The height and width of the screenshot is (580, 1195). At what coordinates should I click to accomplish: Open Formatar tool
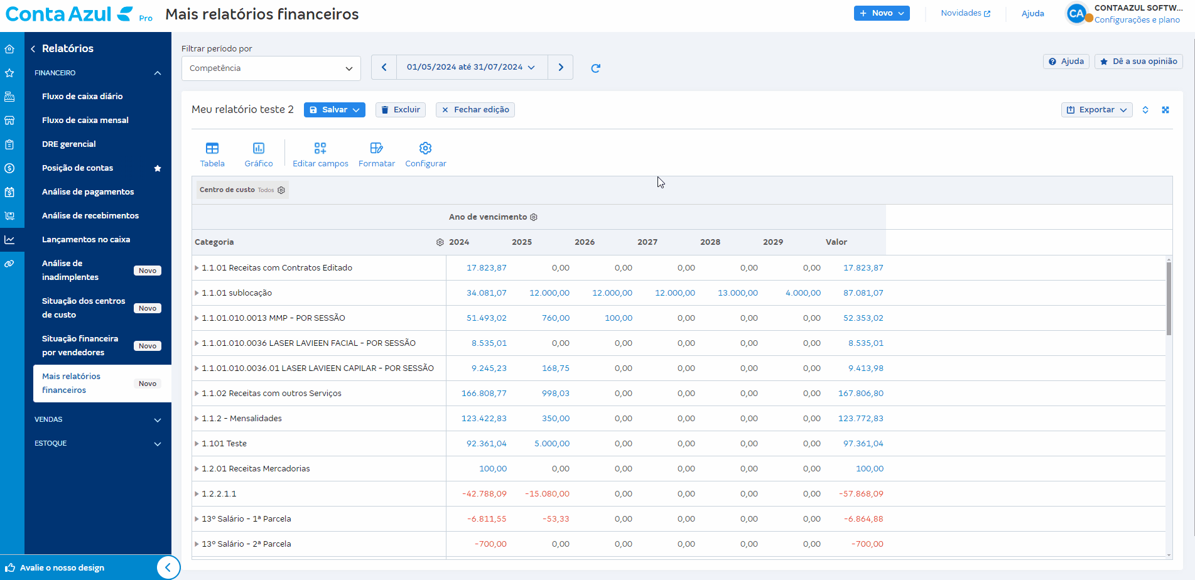pyautogui.click(x=377, y=154)
